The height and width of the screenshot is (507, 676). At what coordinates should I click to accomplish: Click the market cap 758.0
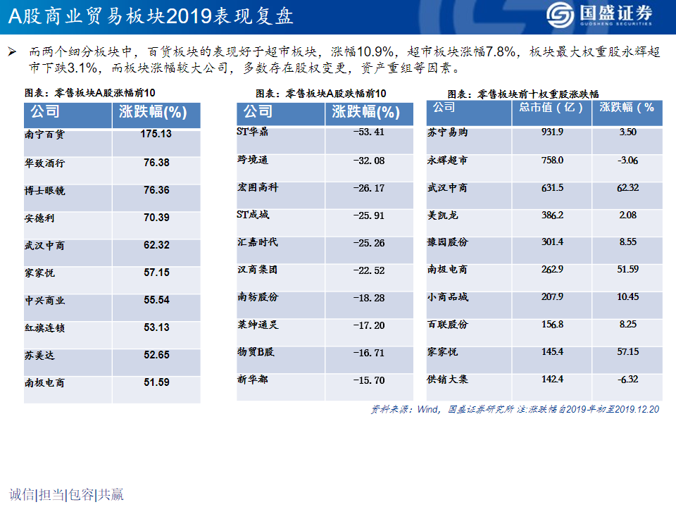(552, 161)
